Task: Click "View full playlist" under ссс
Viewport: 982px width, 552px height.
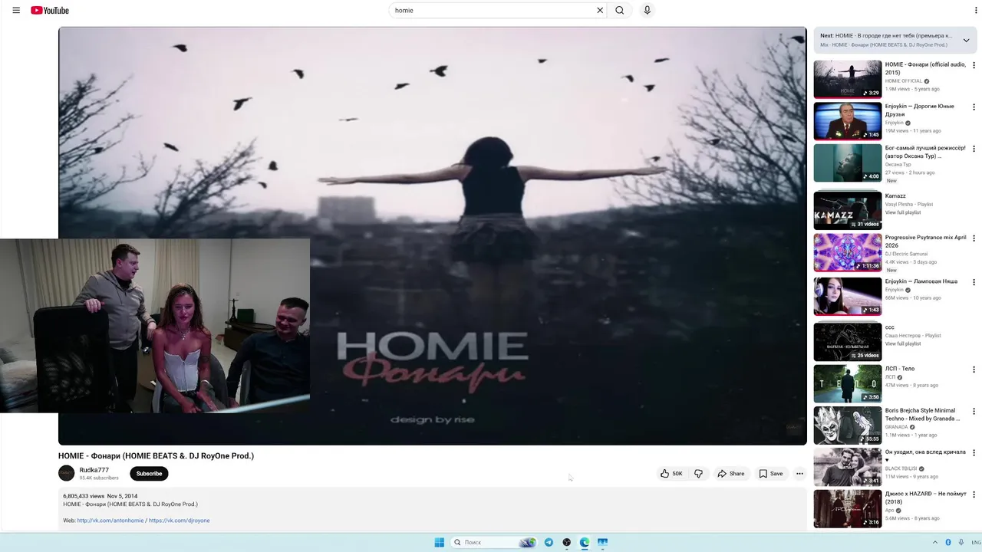Action: [902, 343]
